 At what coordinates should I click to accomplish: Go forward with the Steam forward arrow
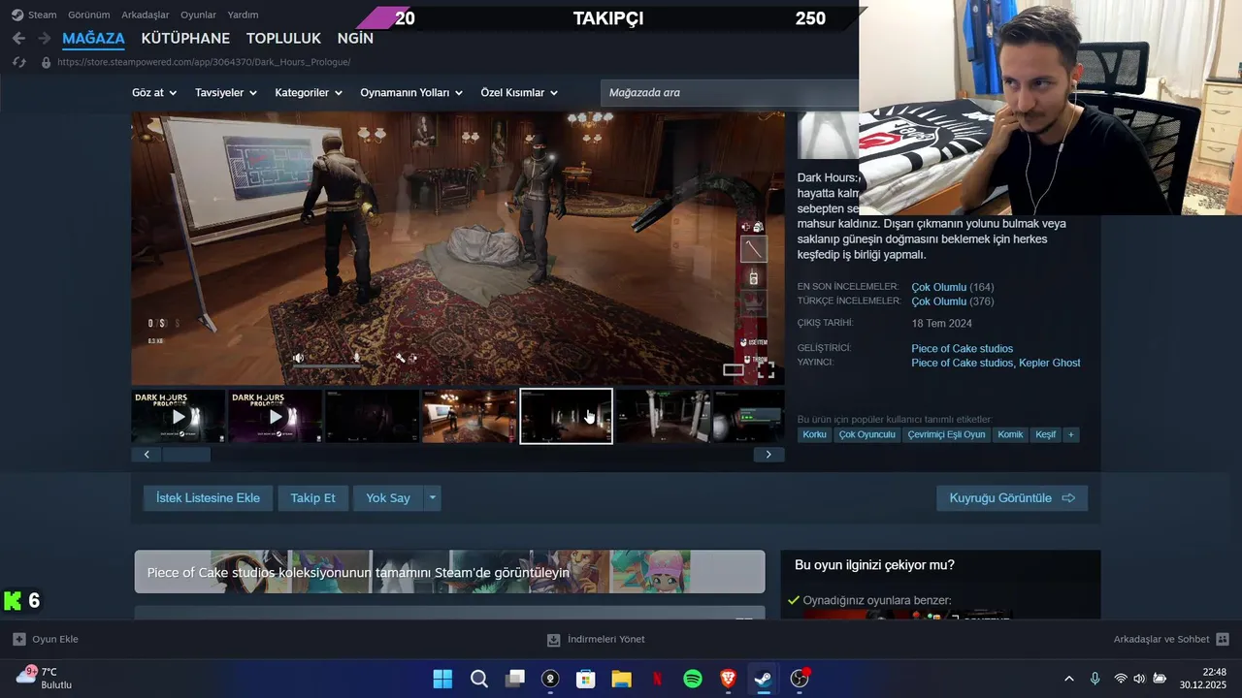coord(44,39)
